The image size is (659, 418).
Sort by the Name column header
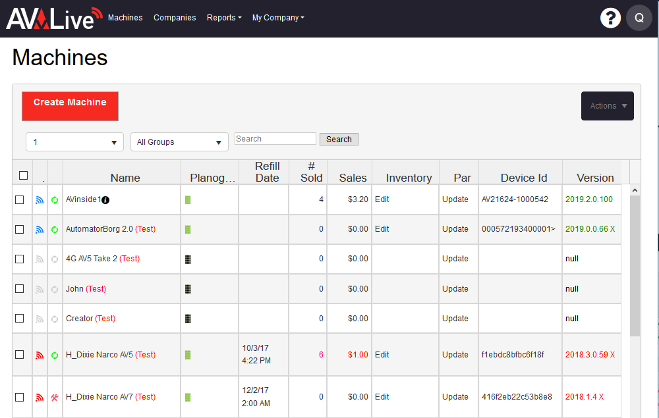125,178
